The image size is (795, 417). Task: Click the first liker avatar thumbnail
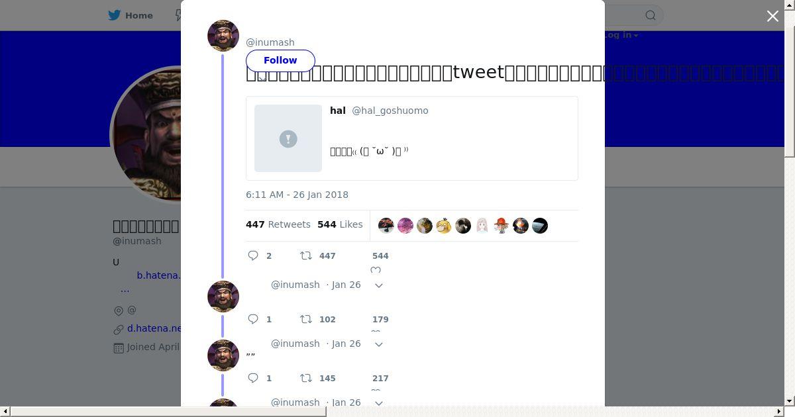tap(386, 226)
